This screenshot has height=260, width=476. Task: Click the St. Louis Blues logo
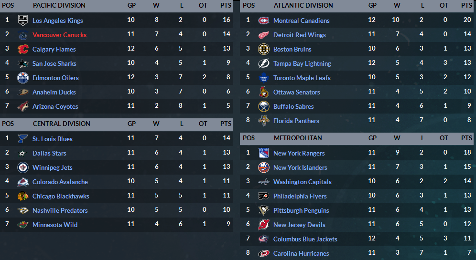coord(23,139)
